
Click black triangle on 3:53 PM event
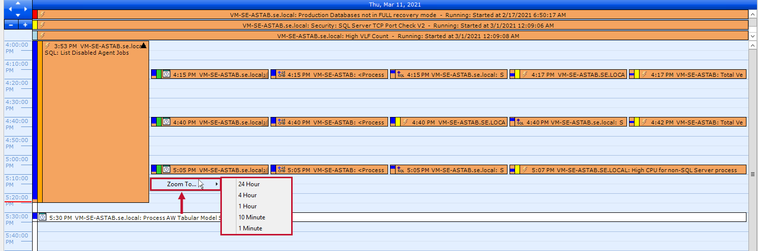(144, 45)
